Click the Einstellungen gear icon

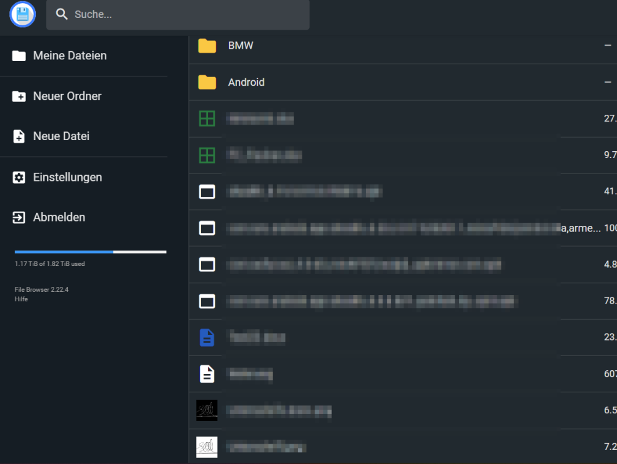click(x=19, y=178)
